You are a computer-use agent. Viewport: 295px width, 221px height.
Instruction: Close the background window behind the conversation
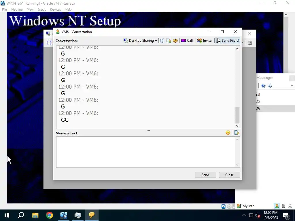(249, 34)
